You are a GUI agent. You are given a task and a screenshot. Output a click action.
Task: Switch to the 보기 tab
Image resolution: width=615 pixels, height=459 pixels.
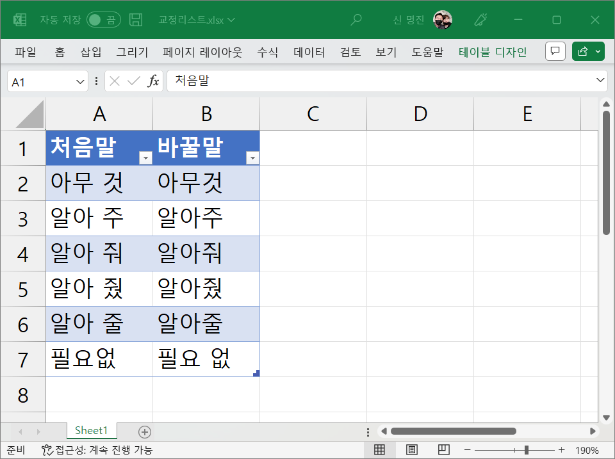click(386, 52)
